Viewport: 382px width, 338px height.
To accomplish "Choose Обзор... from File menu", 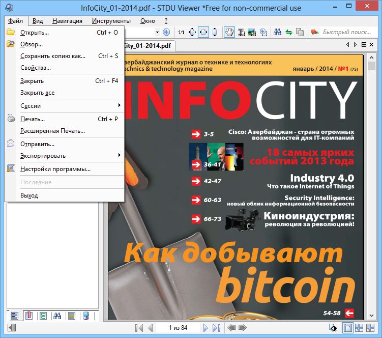I will tap(64, 44).
